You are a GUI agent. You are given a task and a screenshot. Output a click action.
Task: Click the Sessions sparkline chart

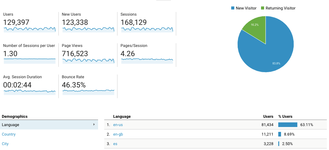click(x=147, y=29)
